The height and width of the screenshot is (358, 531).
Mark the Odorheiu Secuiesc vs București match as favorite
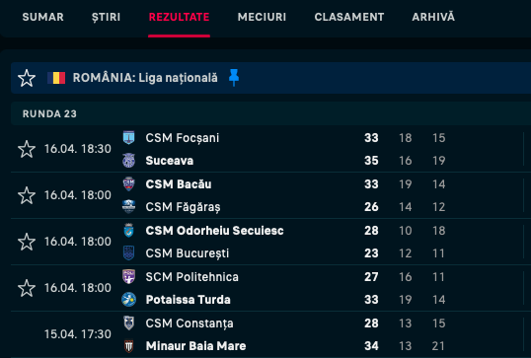(x=27, y=242)
